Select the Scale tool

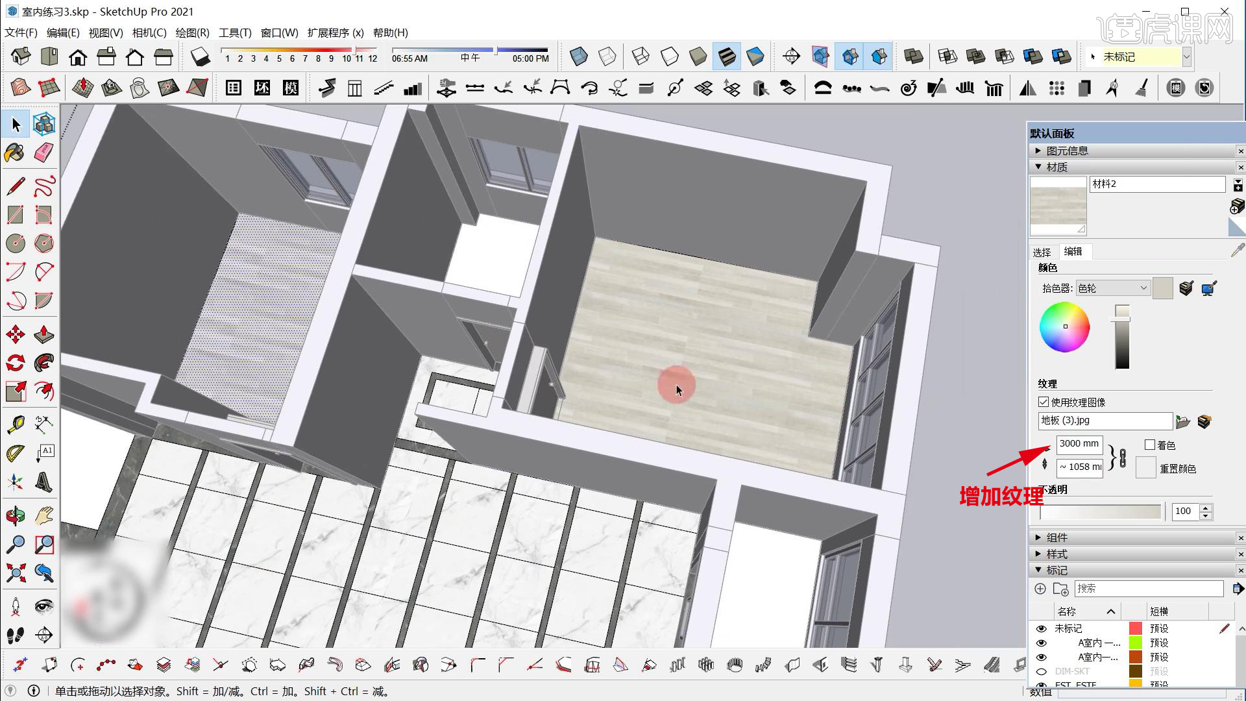click(x=16, y=391)
